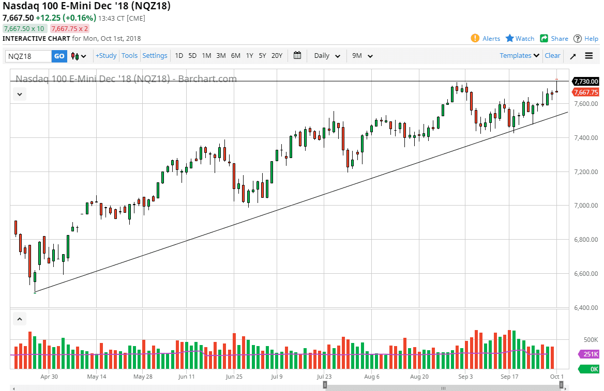604x391 pixels.
Task: Click the Share icon
Action: point(544,38)
